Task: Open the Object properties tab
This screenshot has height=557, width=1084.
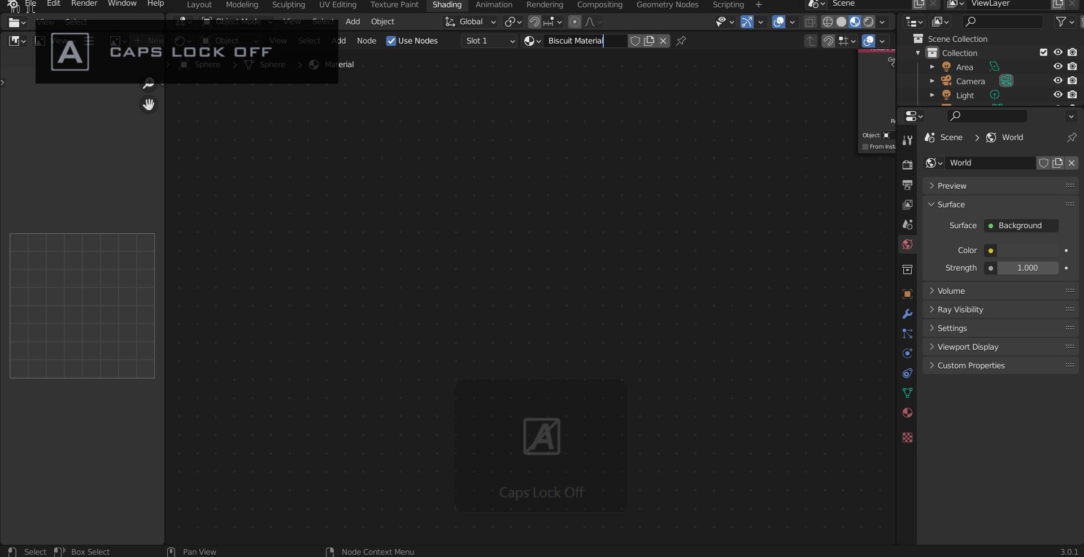Action: 907,294
